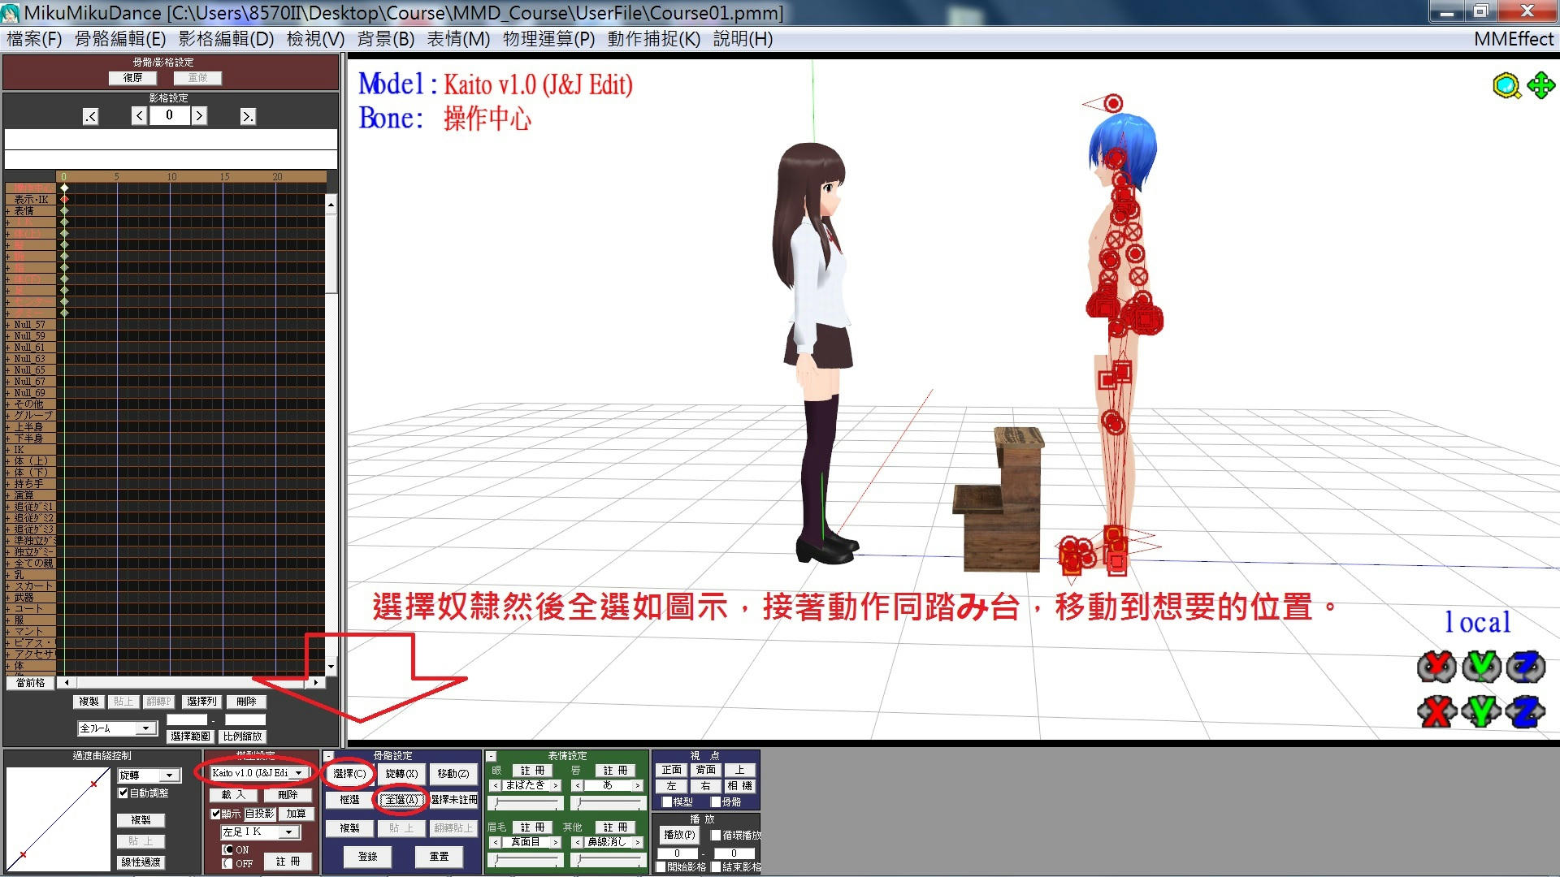Open the MMEffect menu

pos(1514,39)
